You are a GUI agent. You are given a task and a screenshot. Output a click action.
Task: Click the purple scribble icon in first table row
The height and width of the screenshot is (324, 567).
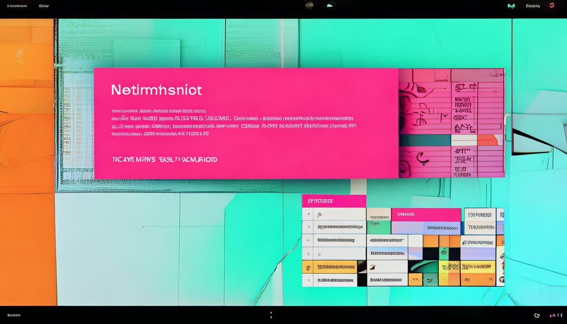pos(320,214)
